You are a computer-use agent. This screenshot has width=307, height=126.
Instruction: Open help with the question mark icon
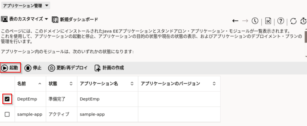pos(281,21)
